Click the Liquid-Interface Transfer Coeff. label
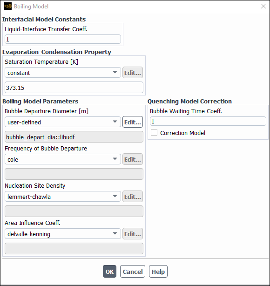 [46, 29]
